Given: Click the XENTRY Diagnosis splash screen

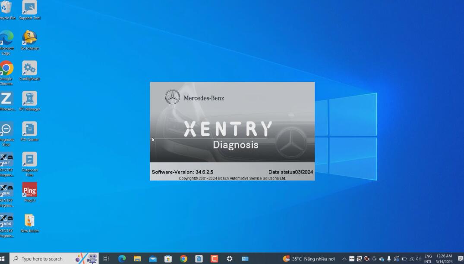Looking at the screenshot, I should pos(232,131).
